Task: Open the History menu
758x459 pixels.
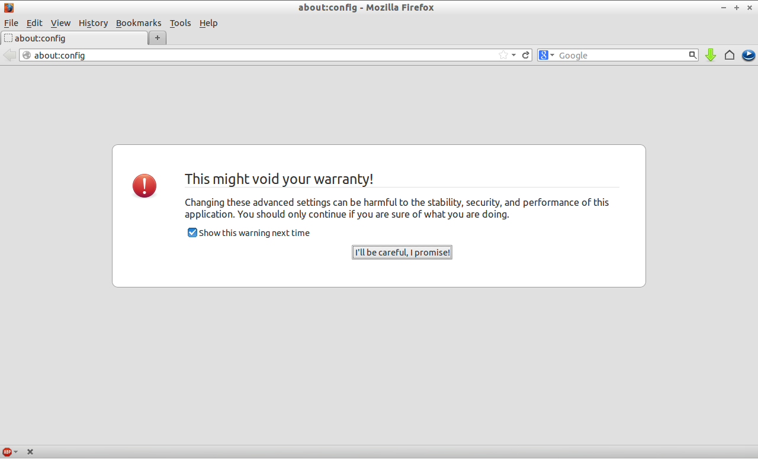Action: (93, 23)
